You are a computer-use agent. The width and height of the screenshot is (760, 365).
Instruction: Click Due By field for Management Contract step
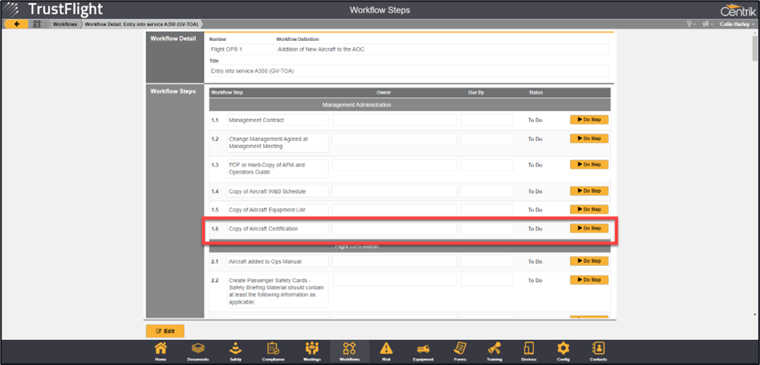[486, 120]
